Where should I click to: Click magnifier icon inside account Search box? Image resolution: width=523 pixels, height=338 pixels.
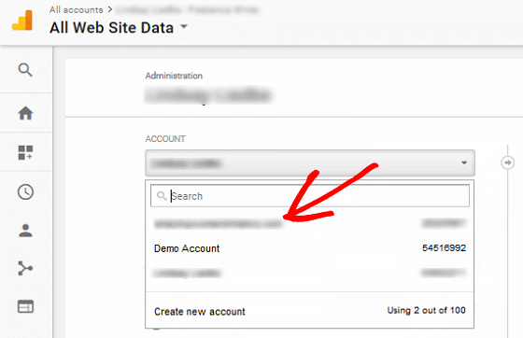coord(162,196)
